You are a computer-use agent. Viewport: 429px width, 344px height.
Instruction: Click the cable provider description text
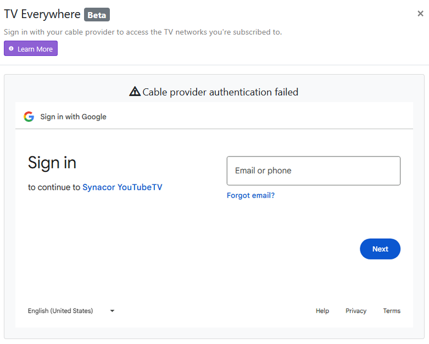click(x=143, y=32)
